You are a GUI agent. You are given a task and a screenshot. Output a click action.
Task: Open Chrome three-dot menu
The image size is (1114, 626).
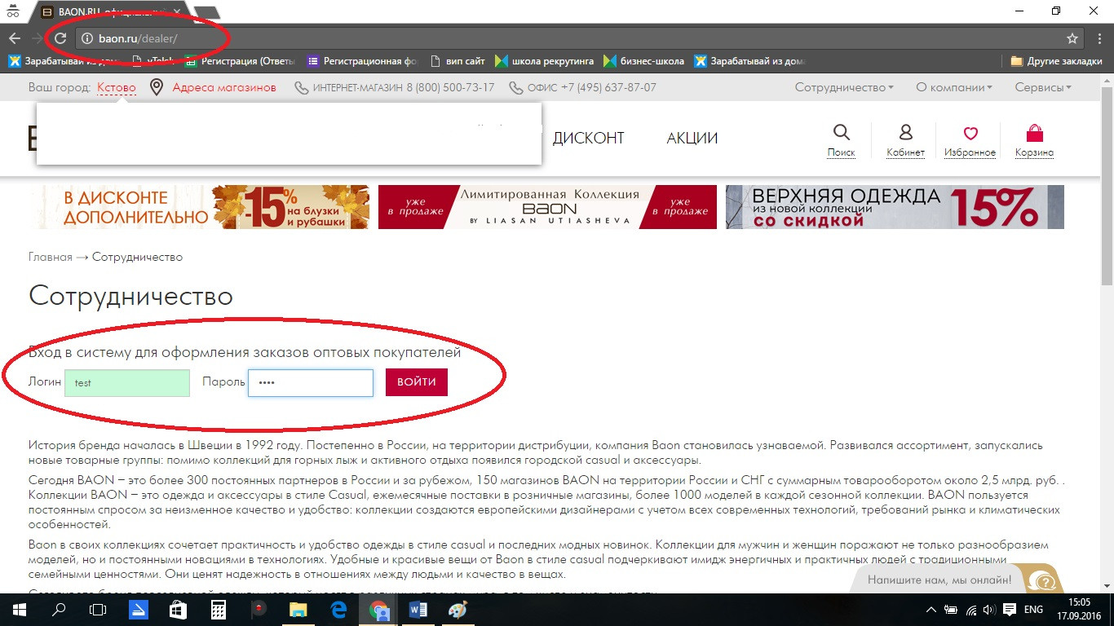1099,38
